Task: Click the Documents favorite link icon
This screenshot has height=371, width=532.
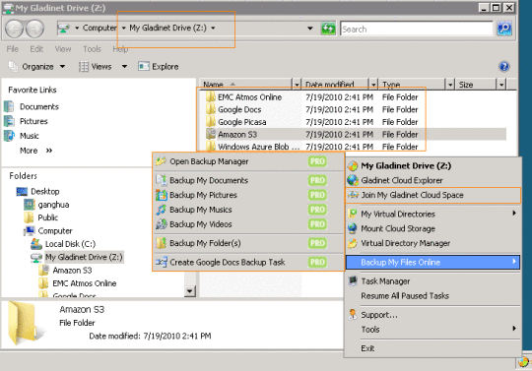Action: click(x=9, y=106)
